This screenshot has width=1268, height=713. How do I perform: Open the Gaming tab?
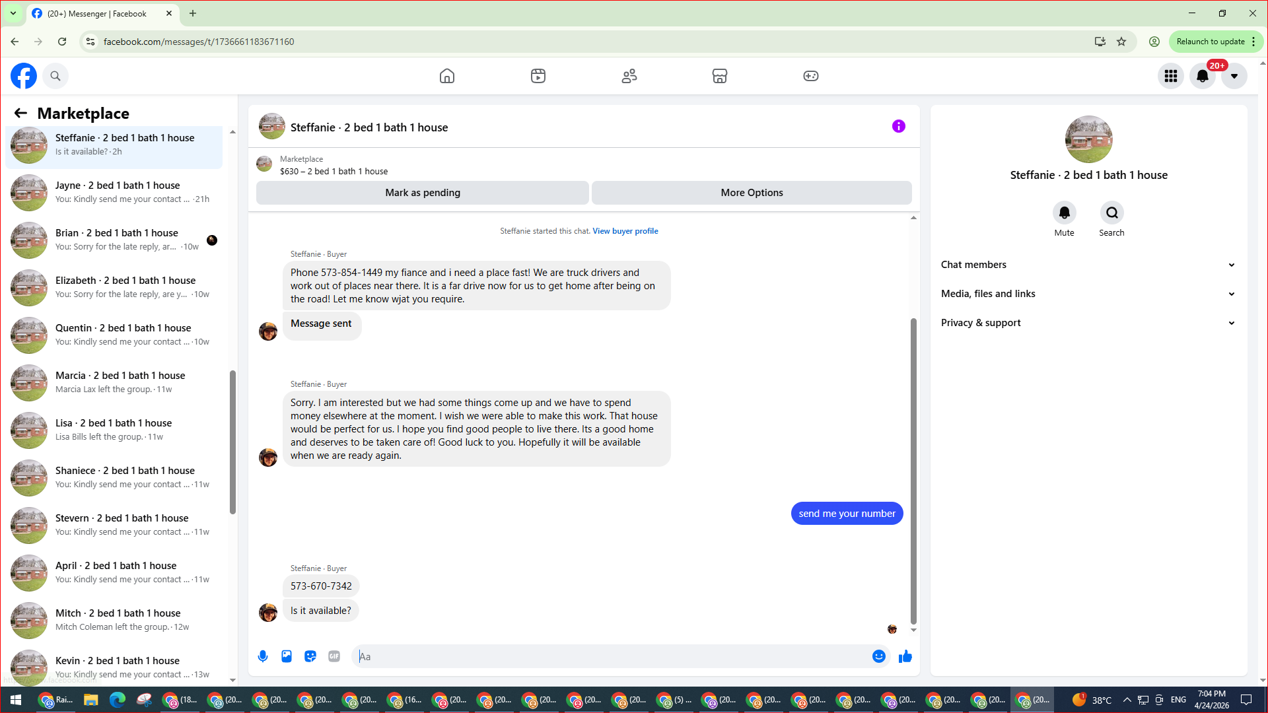pyautogui.click(x=811, y=76)
